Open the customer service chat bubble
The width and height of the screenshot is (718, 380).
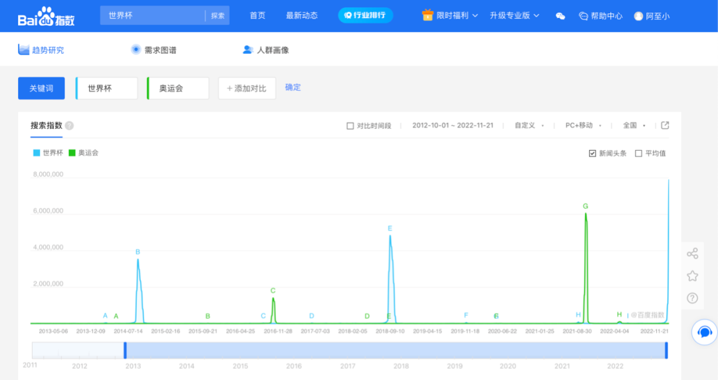point(704,332)
